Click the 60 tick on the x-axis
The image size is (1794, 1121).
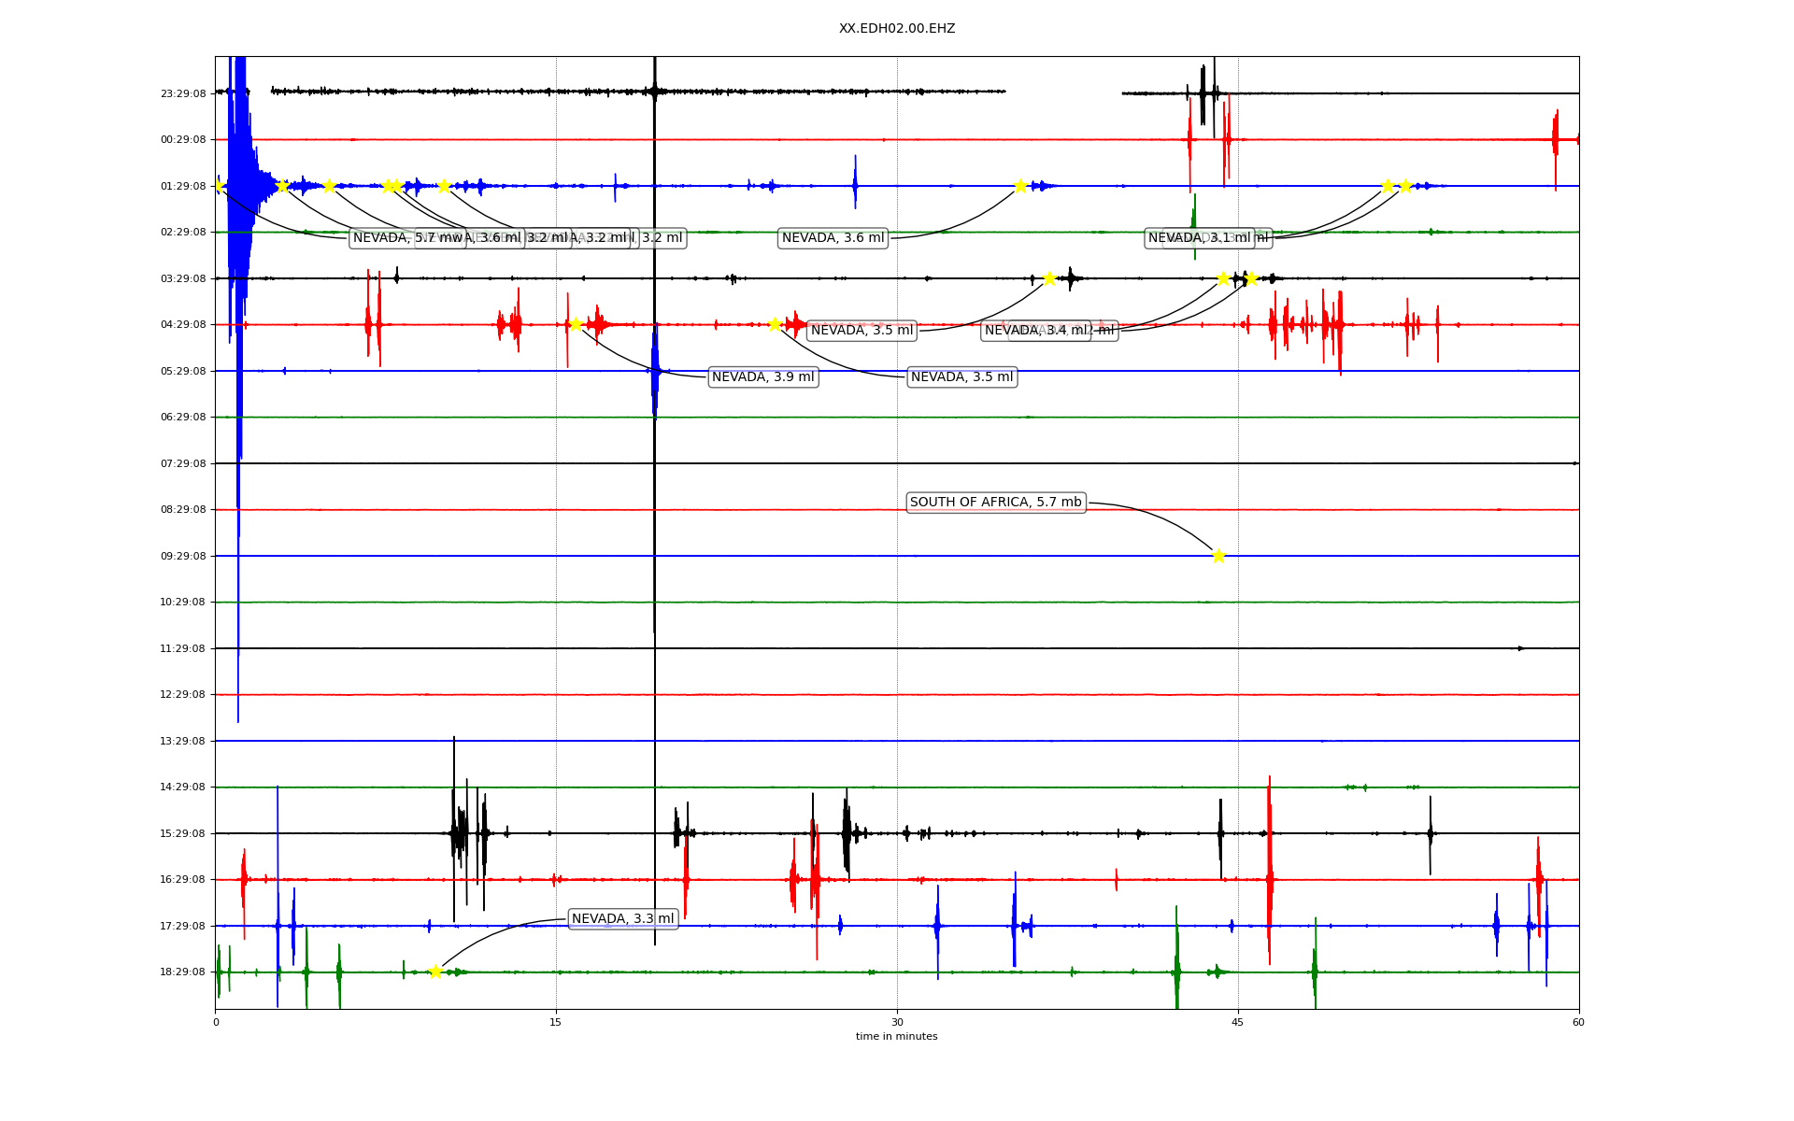click(x=1578, y=1022)
